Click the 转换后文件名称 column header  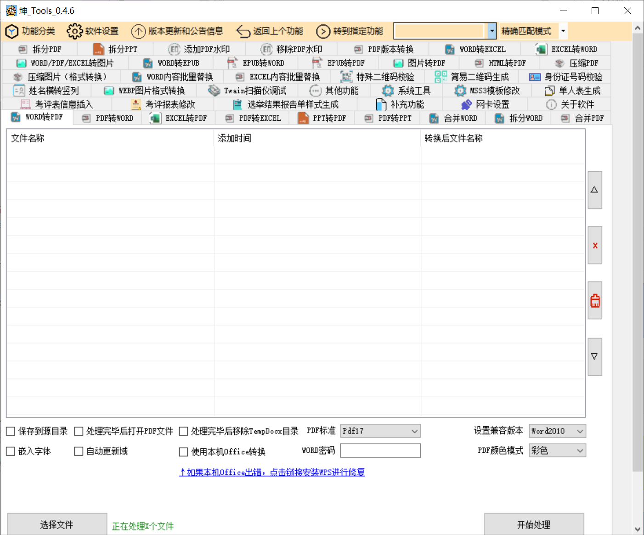click(x=503, y=138)
